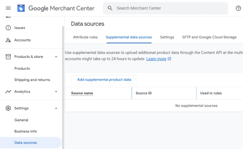Click the search magnifier icon

pyautogui.click(x=110, y=8)
